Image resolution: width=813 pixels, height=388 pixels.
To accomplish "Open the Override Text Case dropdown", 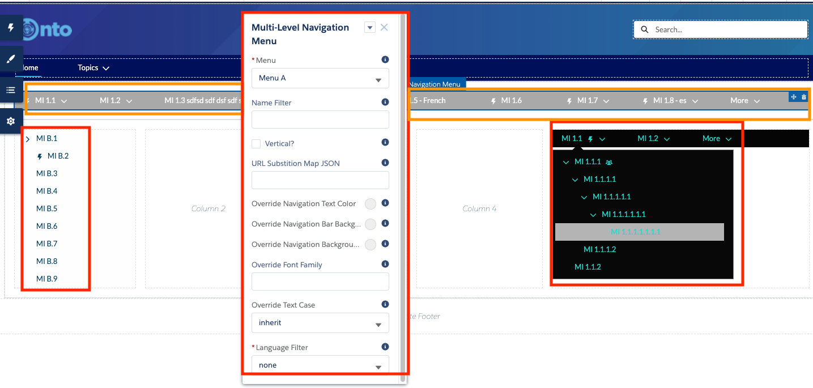I will tap(320, 323).
